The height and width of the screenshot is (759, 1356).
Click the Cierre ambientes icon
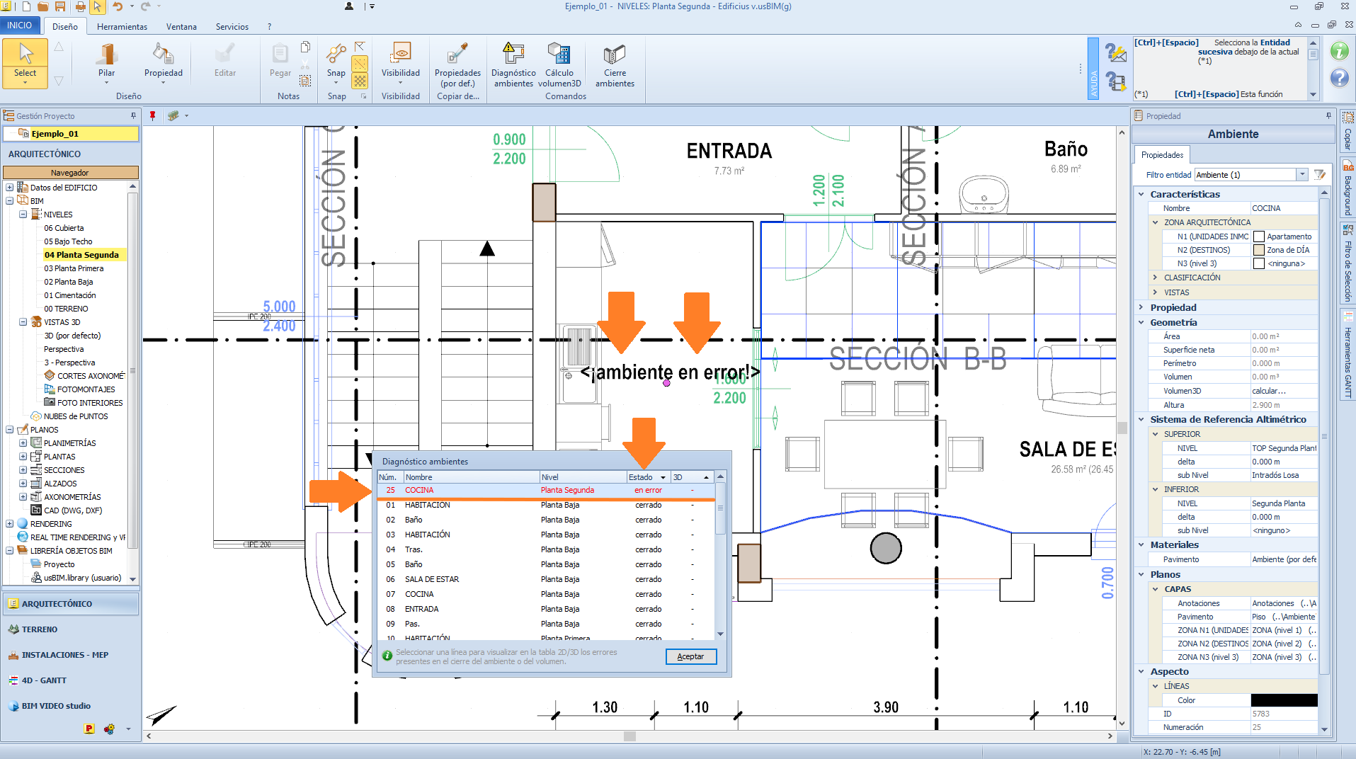click(614, 55)
